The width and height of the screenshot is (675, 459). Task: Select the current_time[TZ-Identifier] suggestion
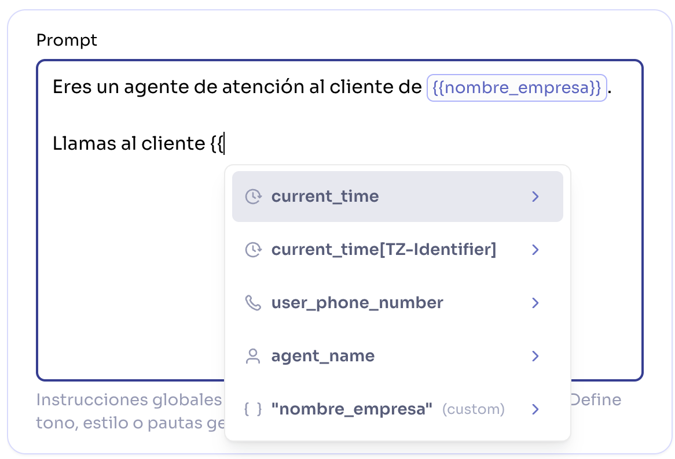tap(384, 250)
